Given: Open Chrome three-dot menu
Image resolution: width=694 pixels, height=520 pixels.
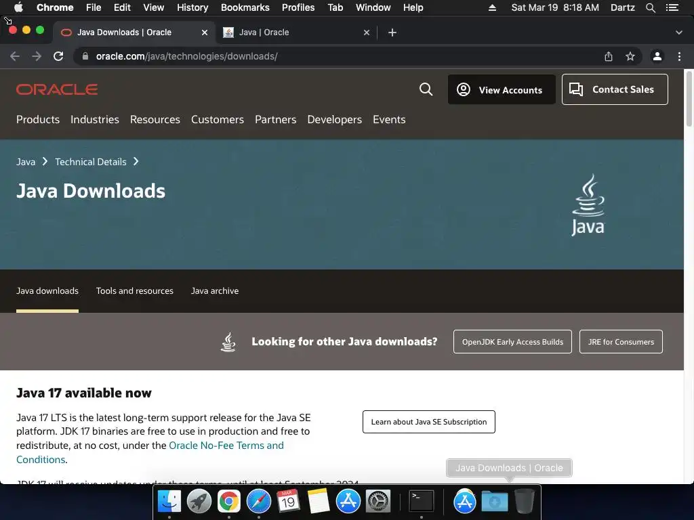Looking at the screenshot, I should 679,56.
